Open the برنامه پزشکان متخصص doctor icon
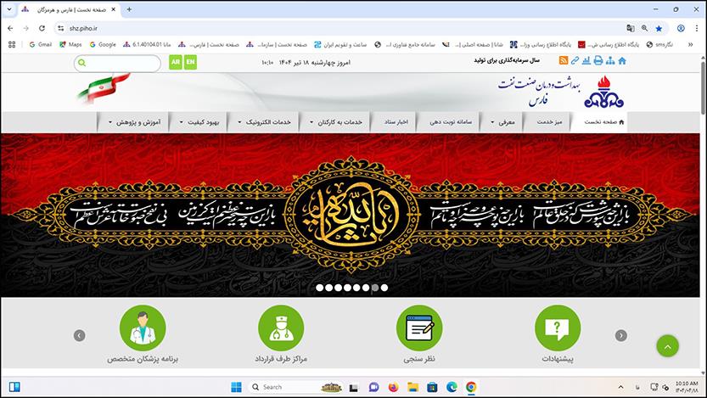Viewport: 707px width, 398px height. 143,328
